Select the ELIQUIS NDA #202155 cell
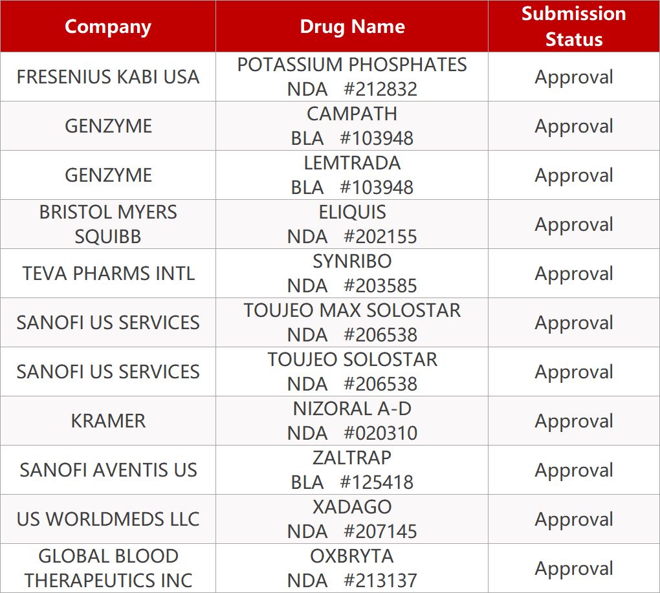The image size is (660, 593). tap(352, 224)
